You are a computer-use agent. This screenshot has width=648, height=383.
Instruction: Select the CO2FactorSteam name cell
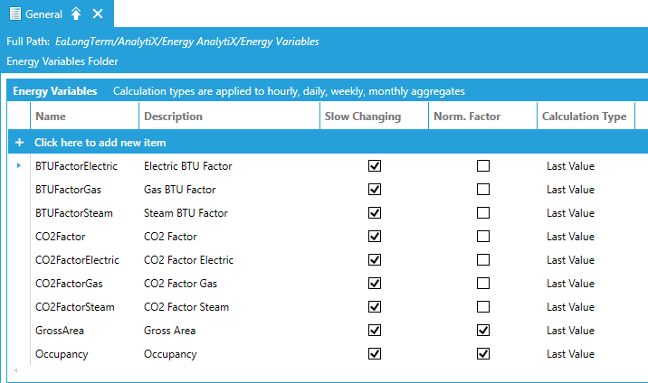[75, 307]
